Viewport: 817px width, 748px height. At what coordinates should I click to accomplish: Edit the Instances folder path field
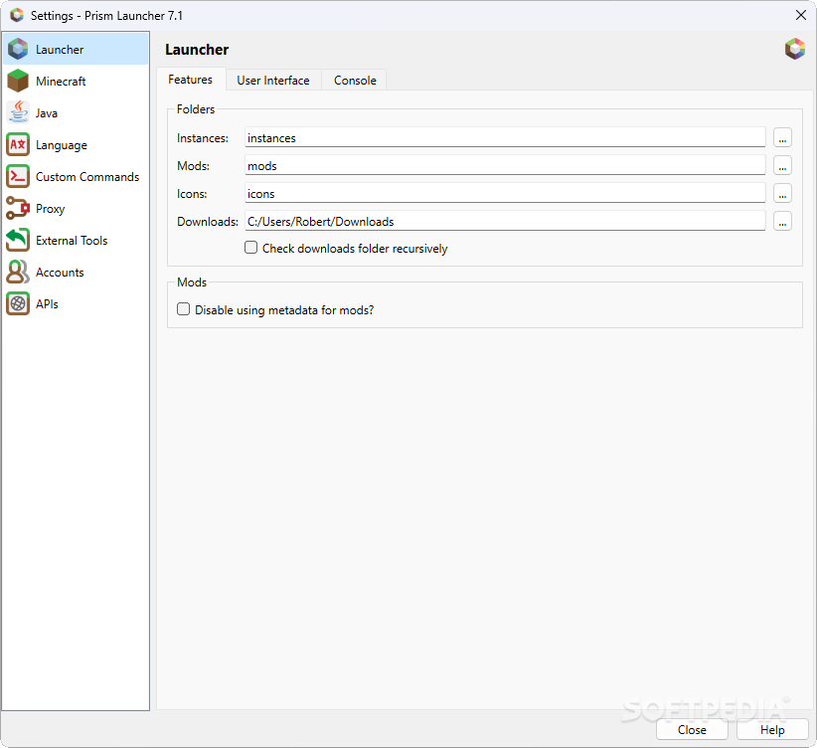click(x=505, y=137)
